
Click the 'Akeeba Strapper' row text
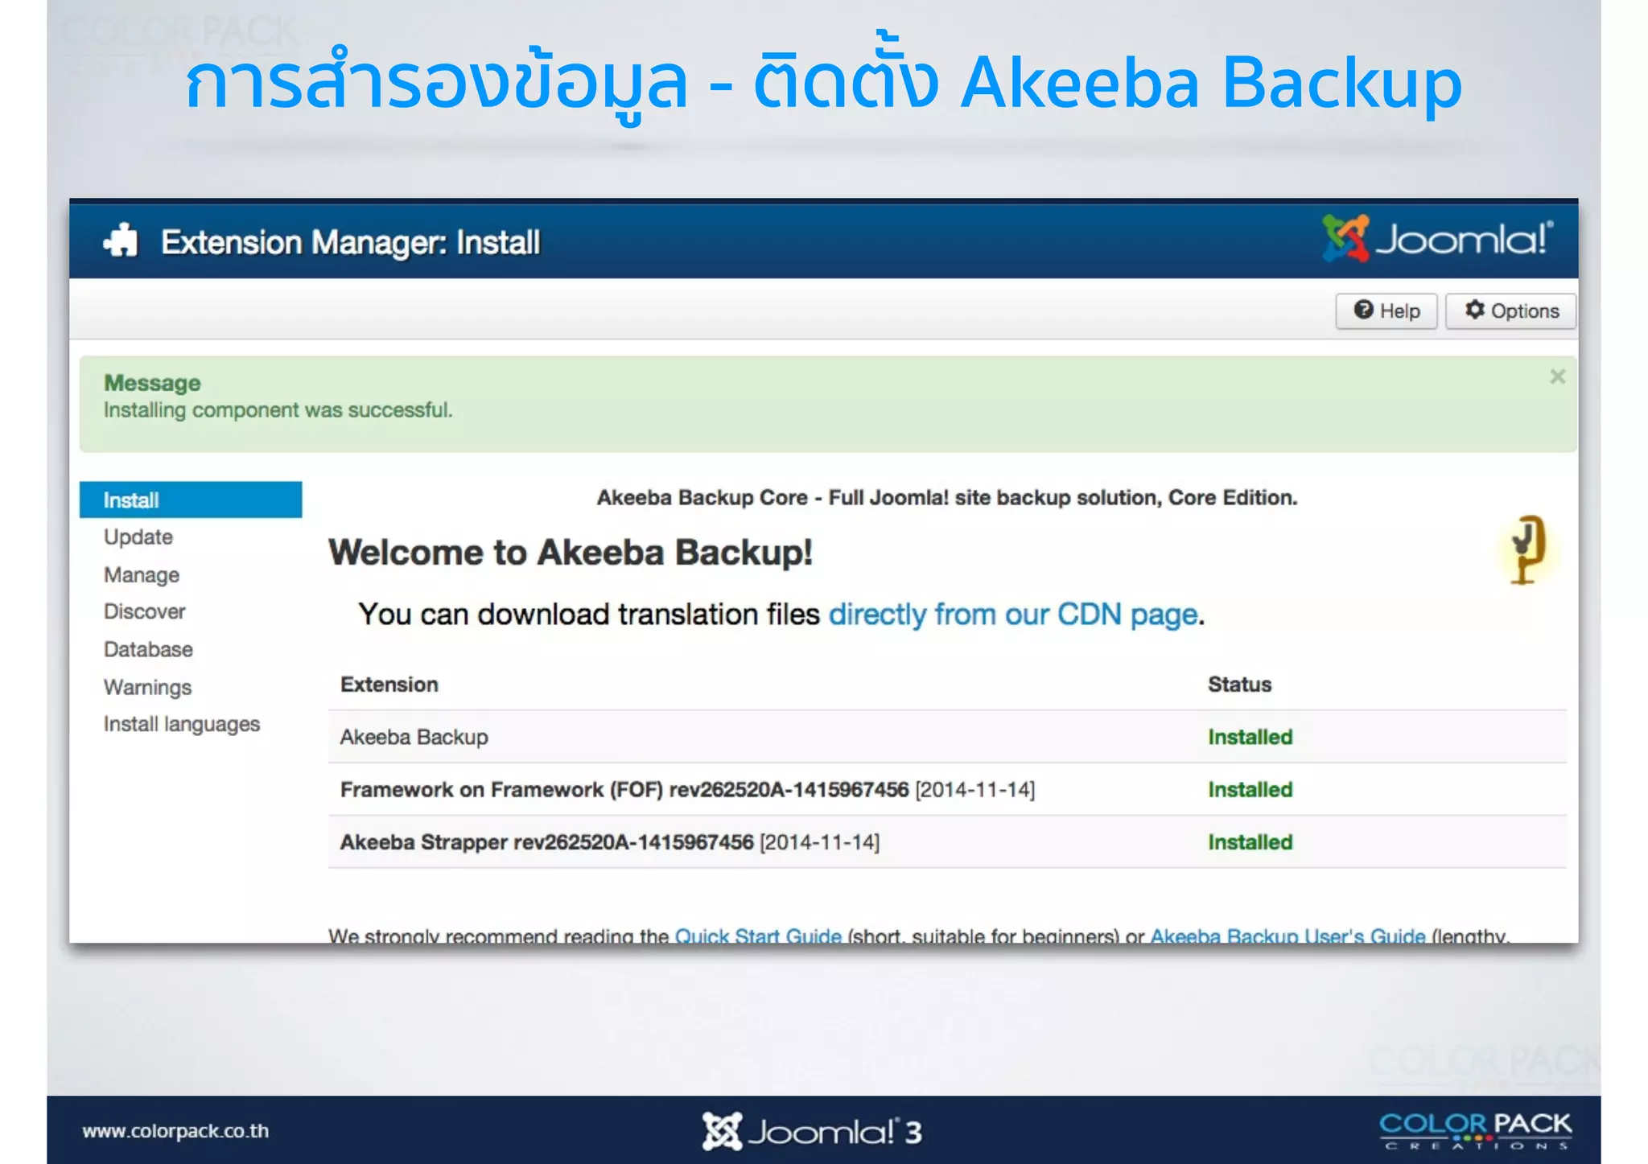coord(609,842)
